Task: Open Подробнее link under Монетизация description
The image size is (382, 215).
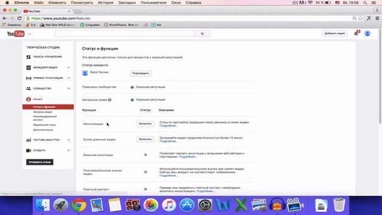Action: (x=168, y=126)
